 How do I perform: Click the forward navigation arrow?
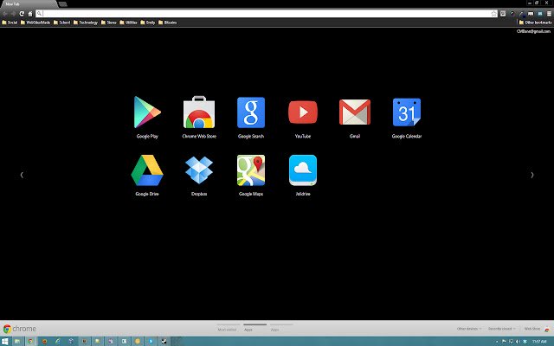[x=13, y=14]
